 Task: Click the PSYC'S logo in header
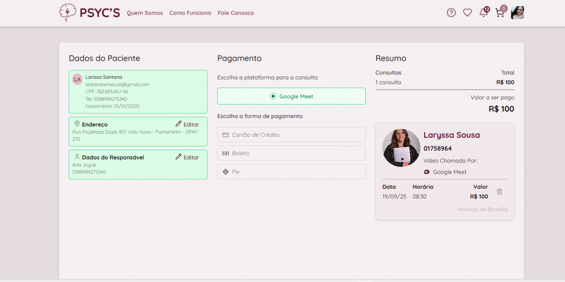click(89, 13)
